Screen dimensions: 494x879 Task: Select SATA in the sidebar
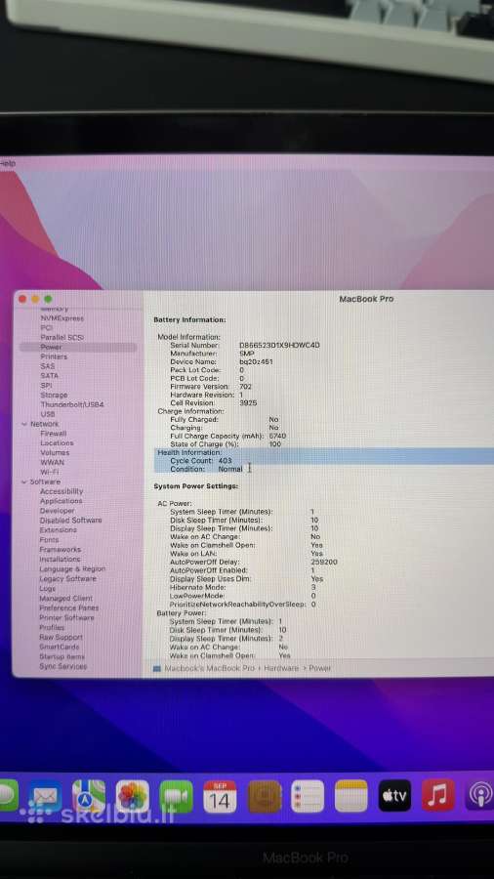[x=49, y=376]
